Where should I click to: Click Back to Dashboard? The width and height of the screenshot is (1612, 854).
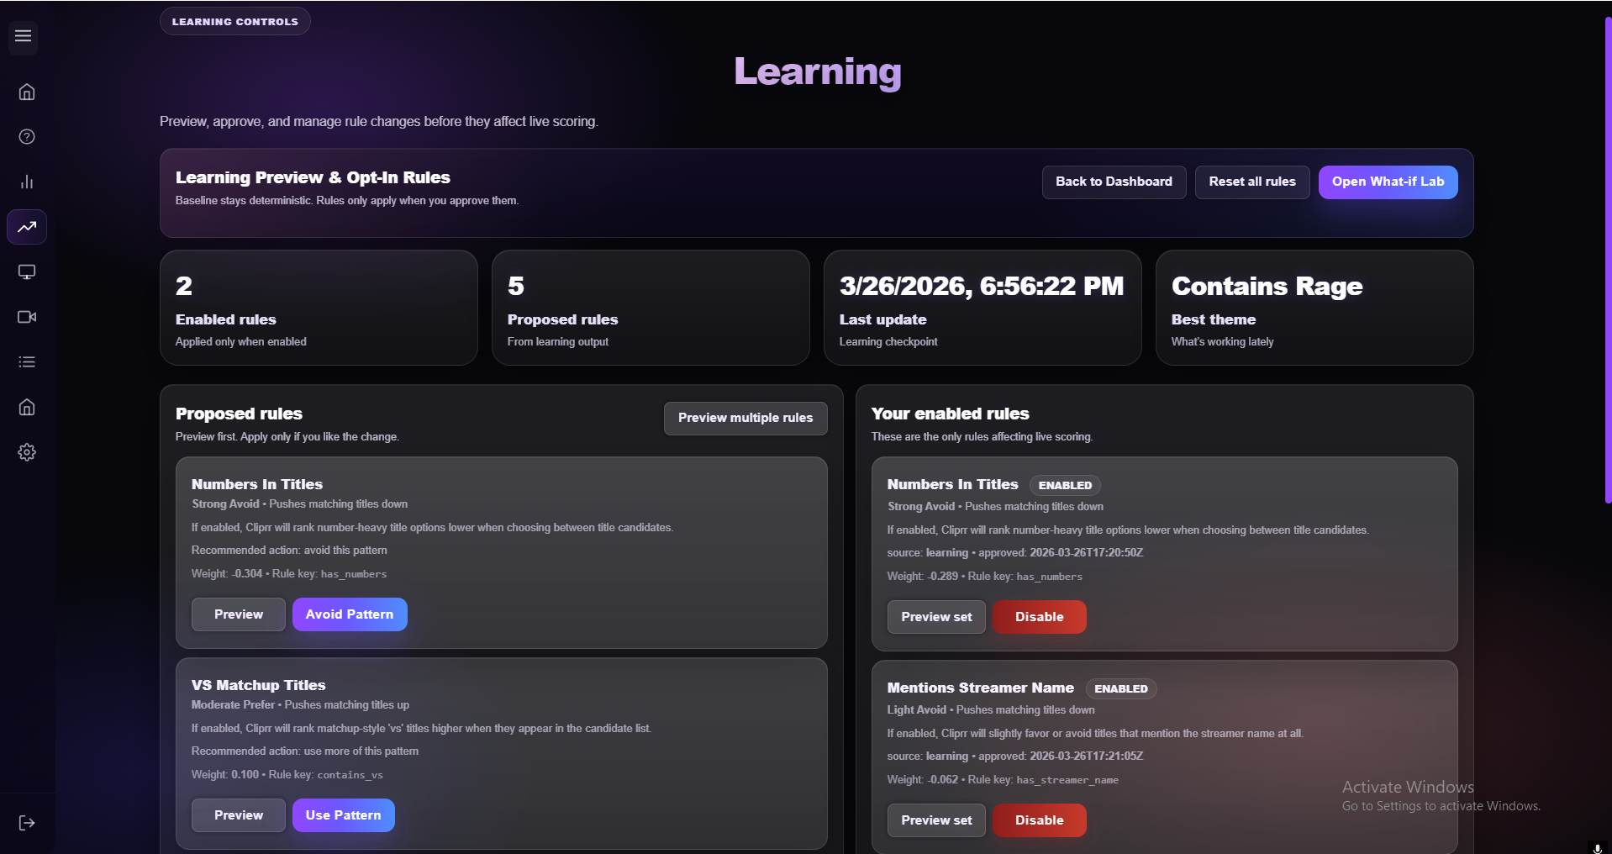[x=1114, y=182]
